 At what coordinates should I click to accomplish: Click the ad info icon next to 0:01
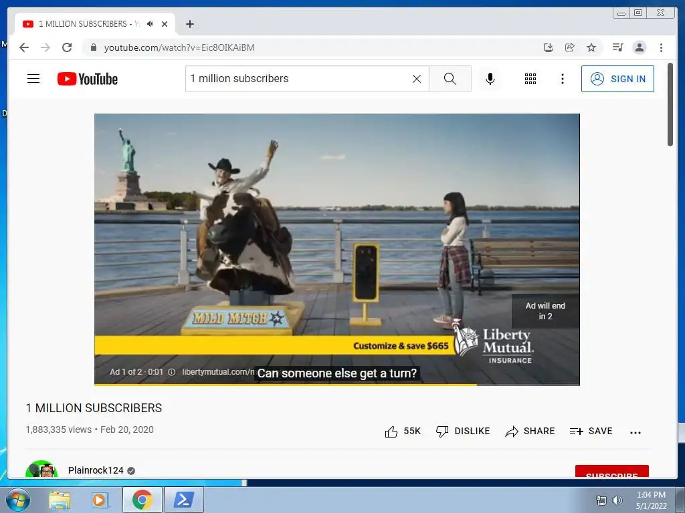[x=172, y=372]
